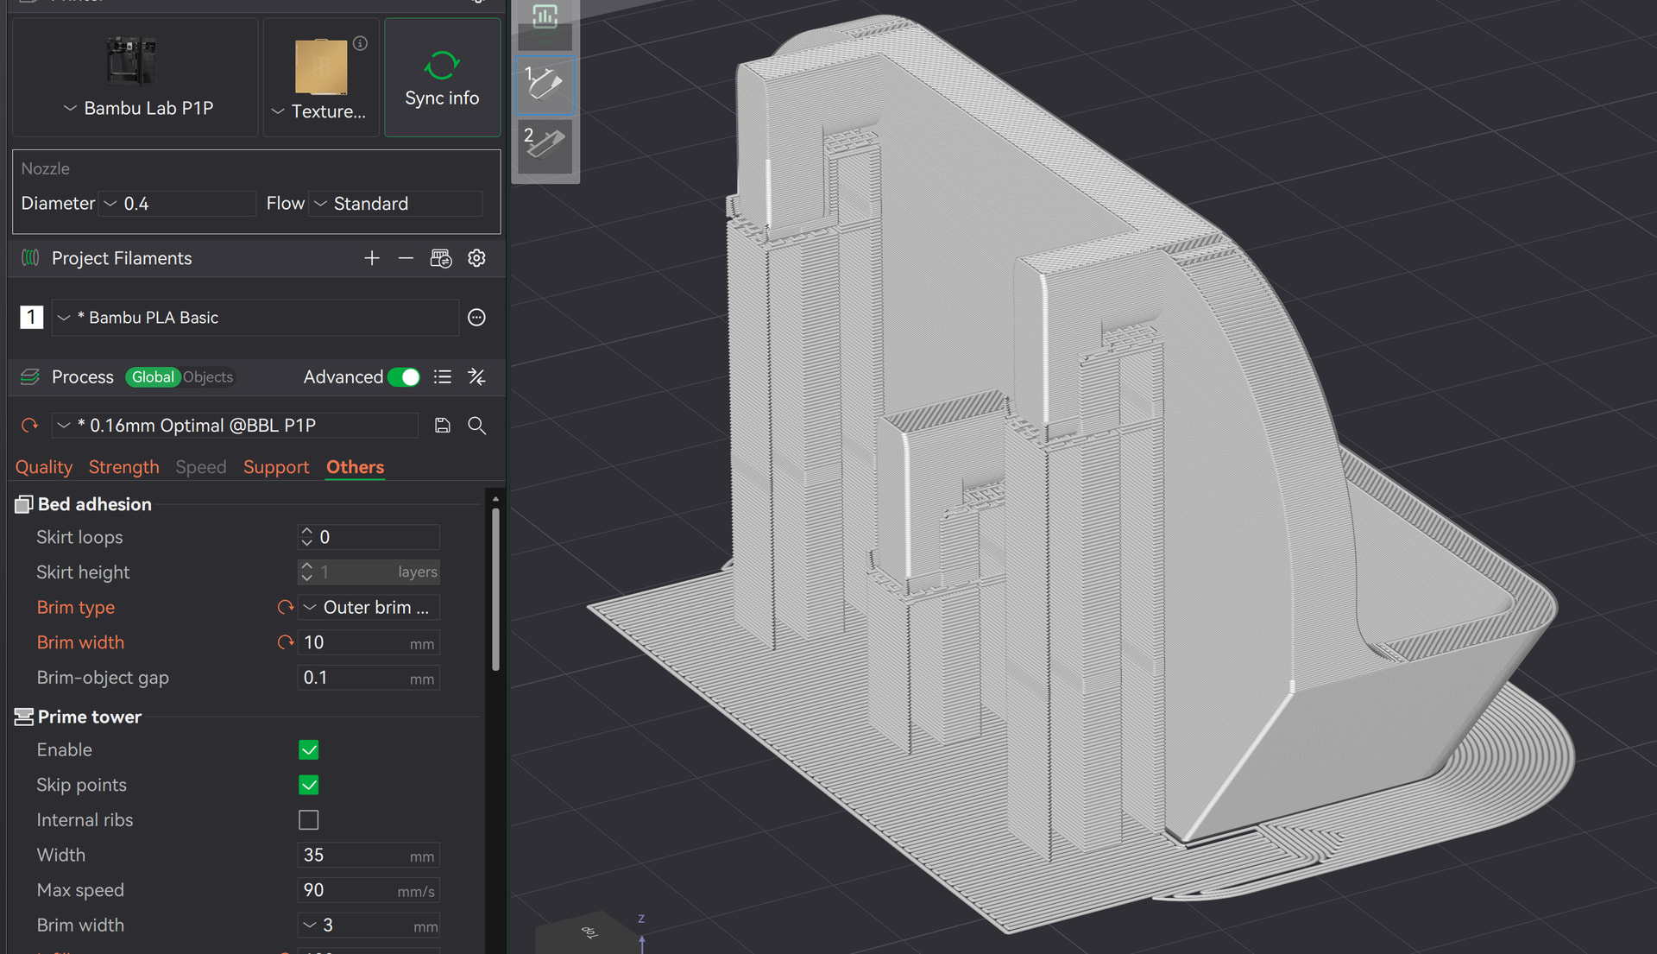The width and height of the screenshot is (1657, 954).
Task: Click the AMS filament sync icon
Action: click(441, 258)
